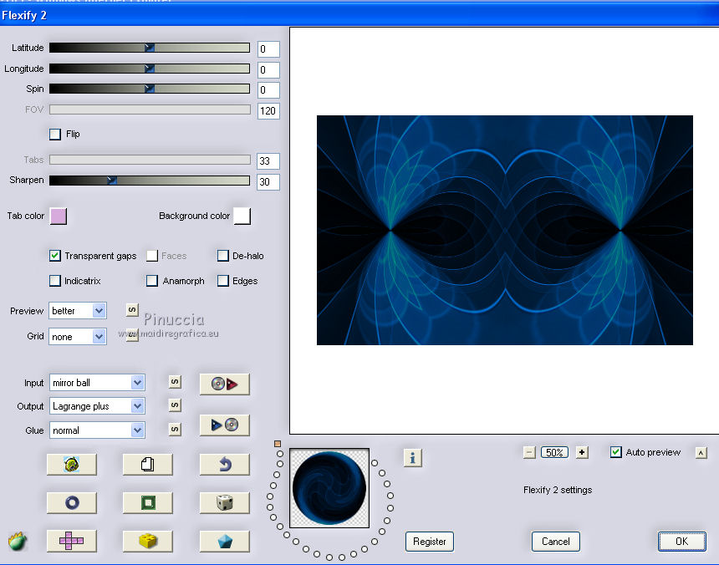This screenshot has height=565, width=719.
Task: Click the dice randomize button
Action: [224, 502]
